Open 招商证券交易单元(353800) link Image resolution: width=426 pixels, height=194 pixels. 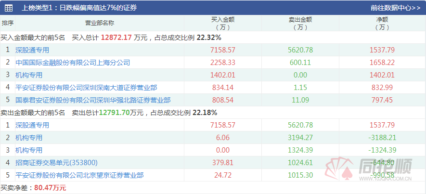coord(56,163)
